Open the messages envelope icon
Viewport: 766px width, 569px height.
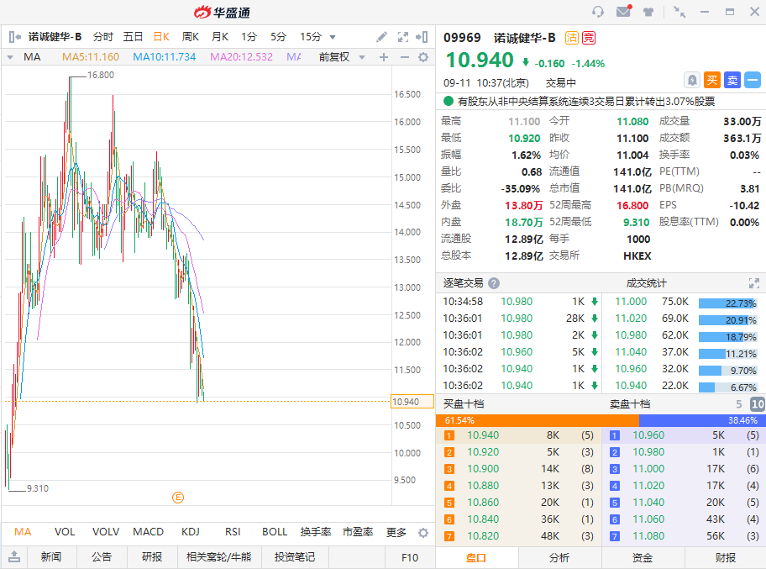(624, 11)
